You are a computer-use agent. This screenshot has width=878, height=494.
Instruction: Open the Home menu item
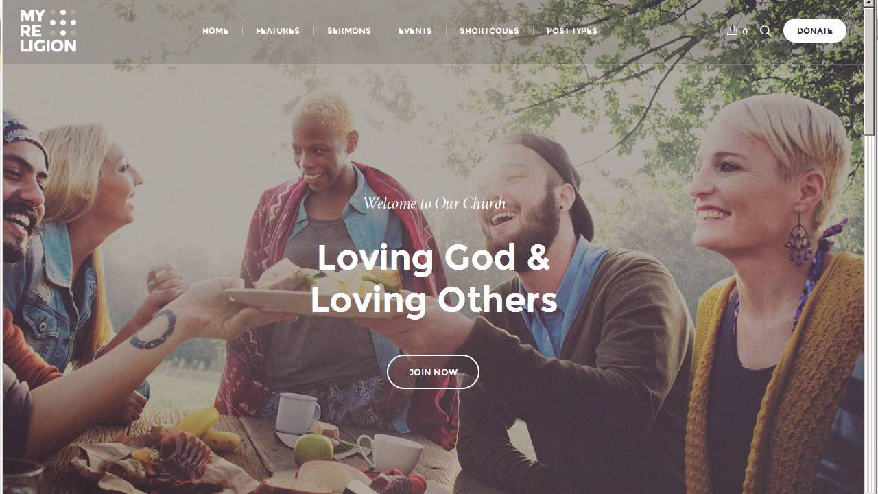click(215, 31)
